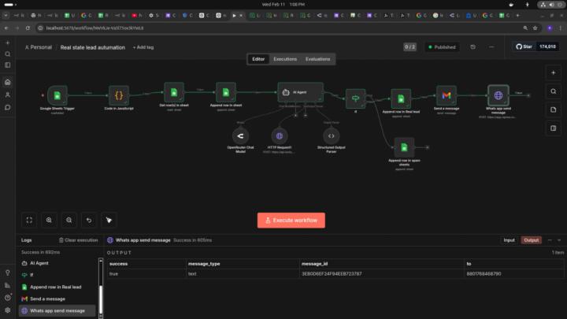Select the OpenRouter Chat Model node
The height and width of the screenshot is (319, 567).
coord(240,136)
